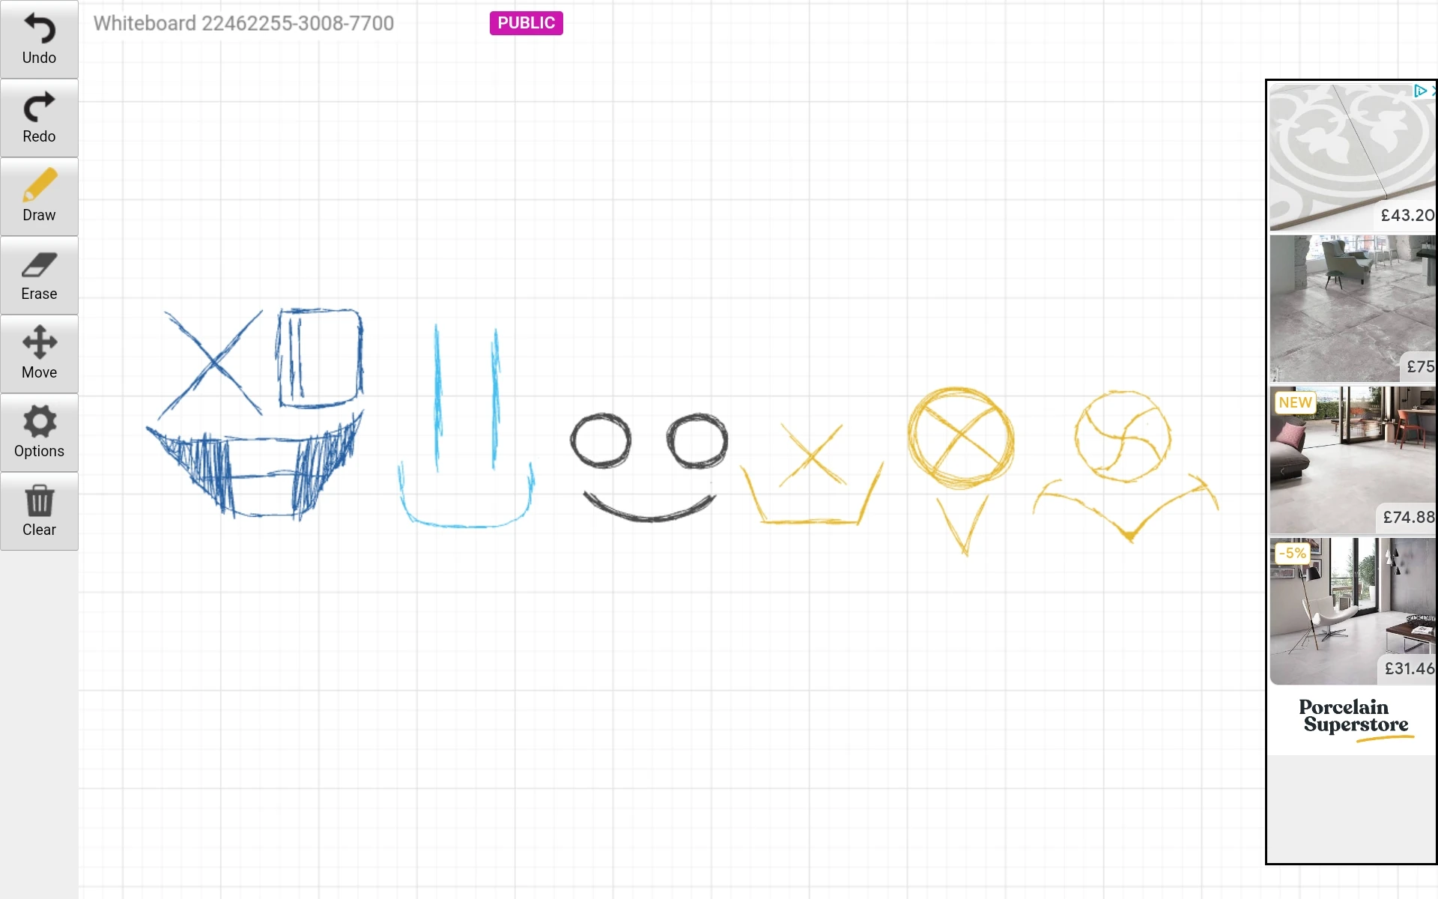The width and height of the screenshot is (1438, 899).
Task: Open the £43.20 patterned tile ad
Action: (x=1352, y=156)
